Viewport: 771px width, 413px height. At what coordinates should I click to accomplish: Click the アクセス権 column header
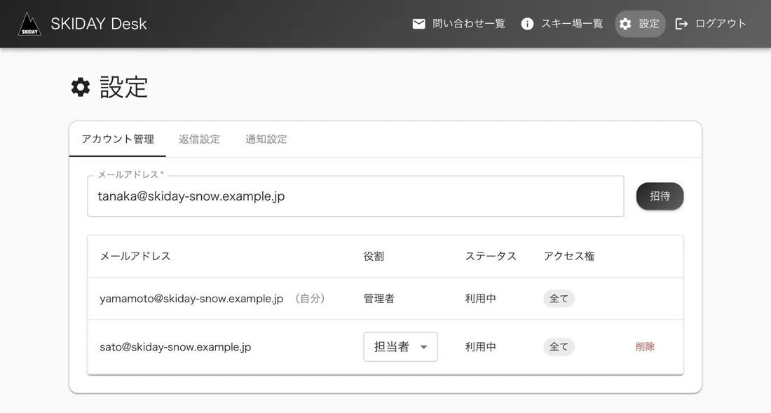(569, 256)
